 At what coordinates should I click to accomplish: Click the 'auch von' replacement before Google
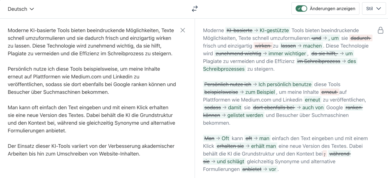tap(313, 108)
